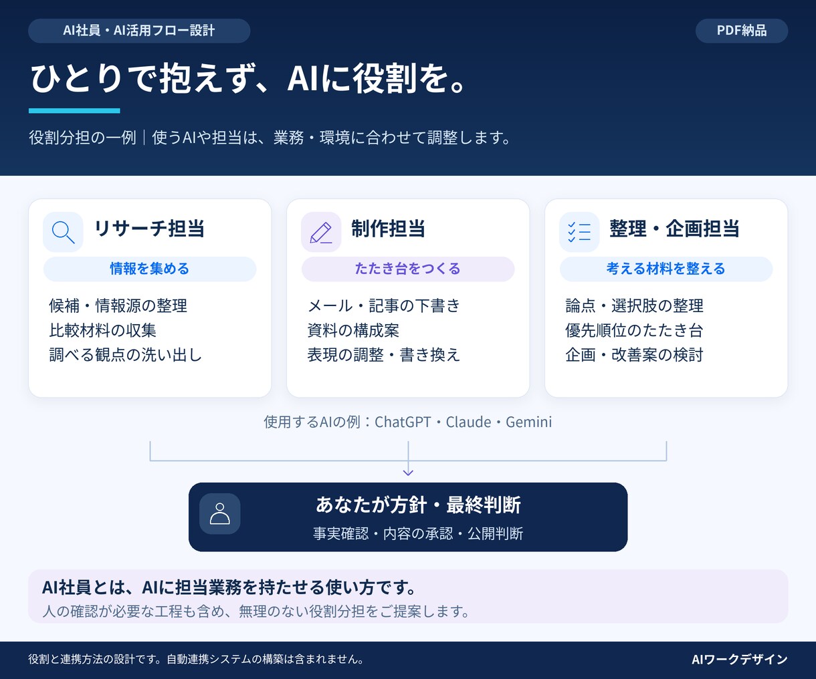The image size is (816, 679).
Task: Click the line メール・記事の下書き
Action: pyautogui.click(x=384, y=306)
